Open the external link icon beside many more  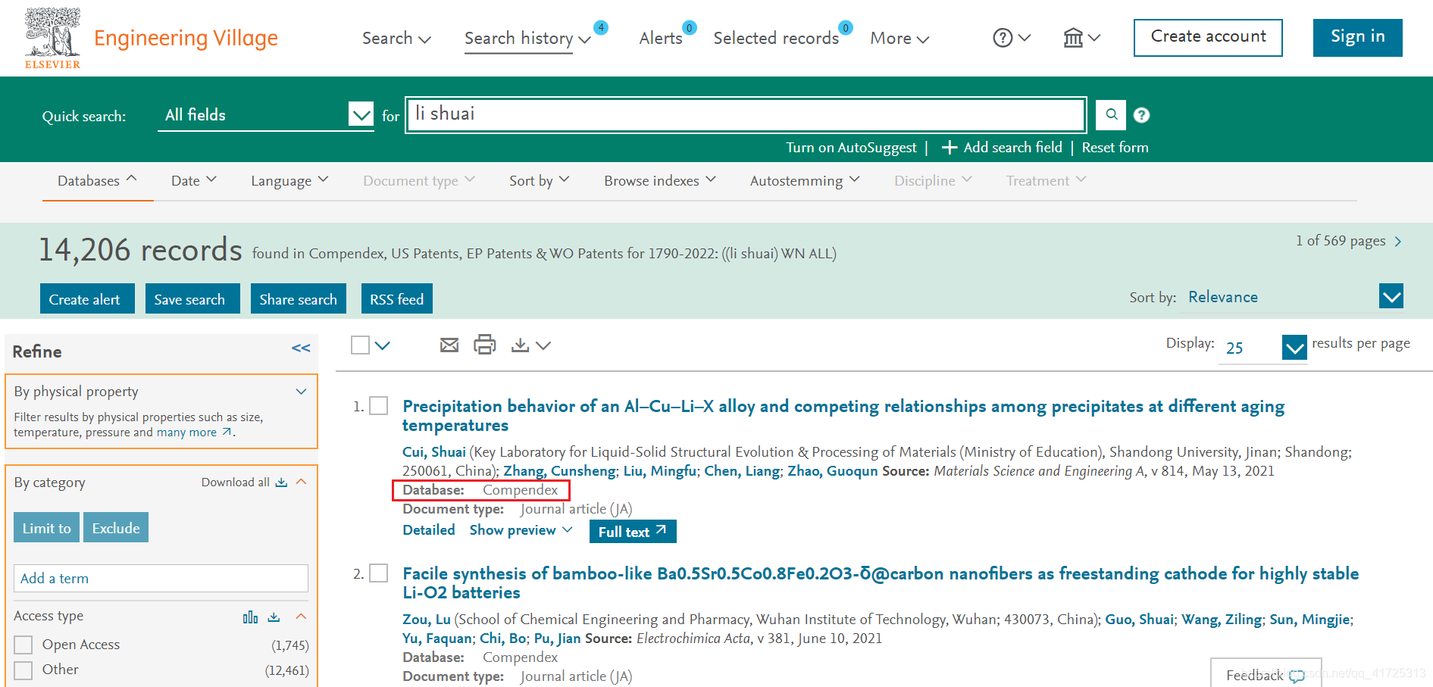[226, 432]
